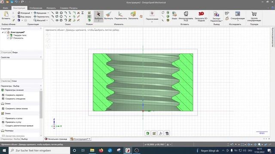Toggle Конструкция2 root checkbox in tree
The height and width of the screenshot is (154, 275).
(5, 32)
